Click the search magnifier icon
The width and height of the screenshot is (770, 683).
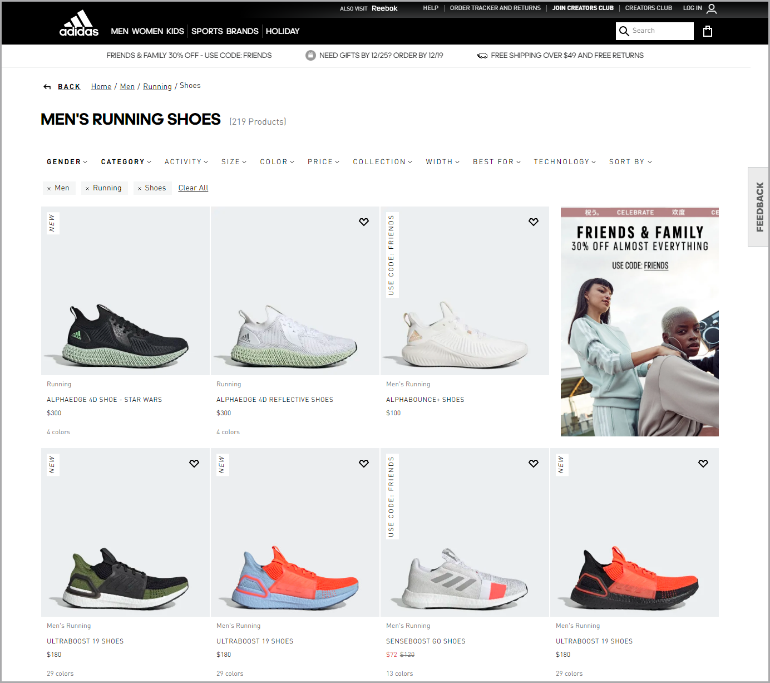click(624, 31)
